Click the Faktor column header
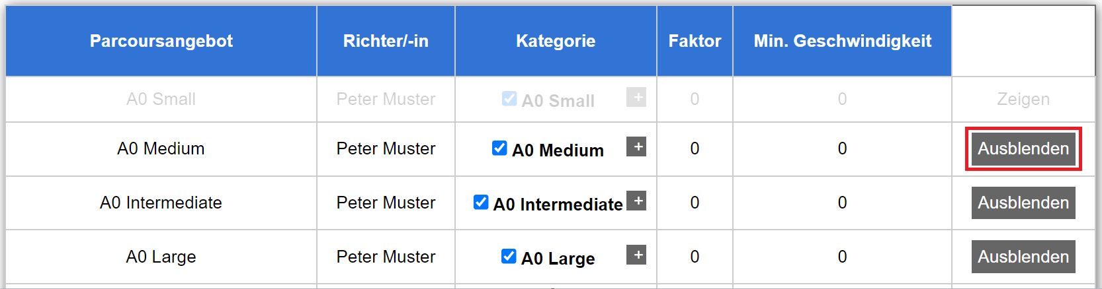This screenshot has width=1102, height=289. click(695, 41)
